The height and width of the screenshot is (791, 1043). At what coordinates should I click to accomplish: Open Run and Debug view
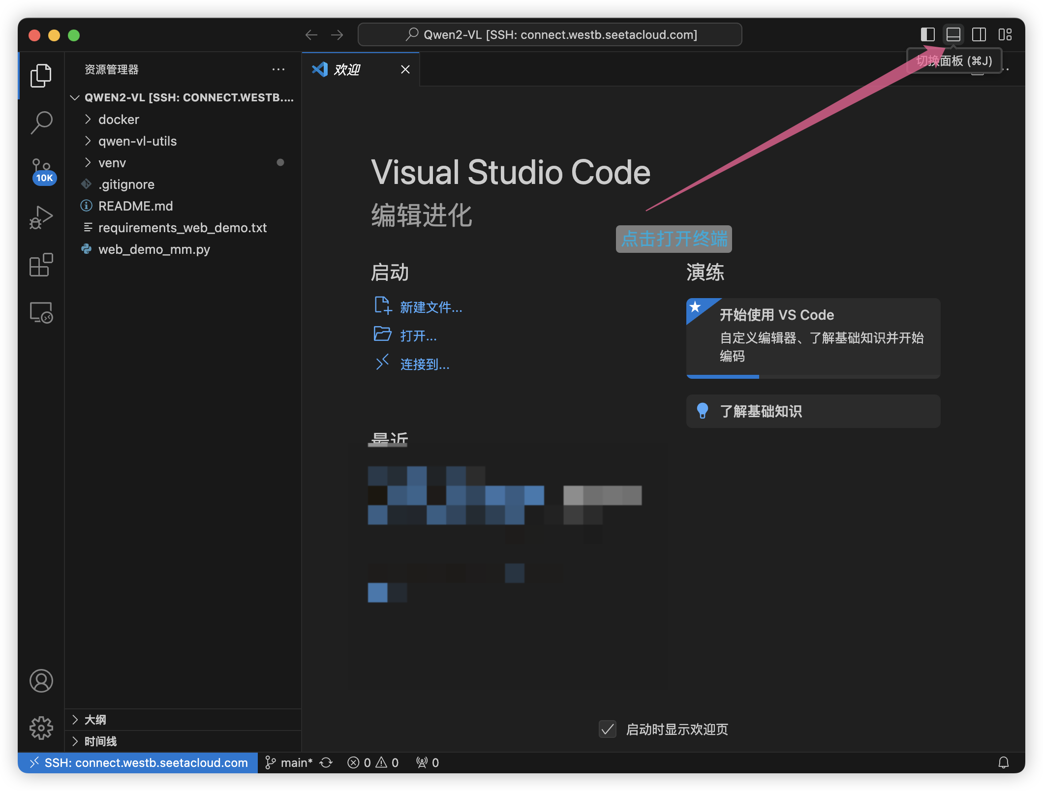click(41, 217)
